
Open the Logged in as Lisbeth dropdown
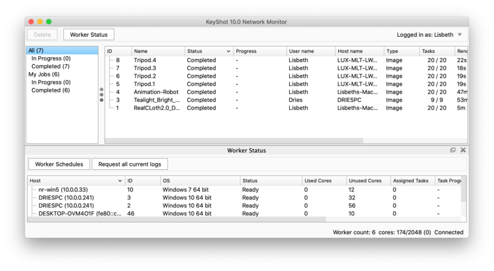point(459,35)
